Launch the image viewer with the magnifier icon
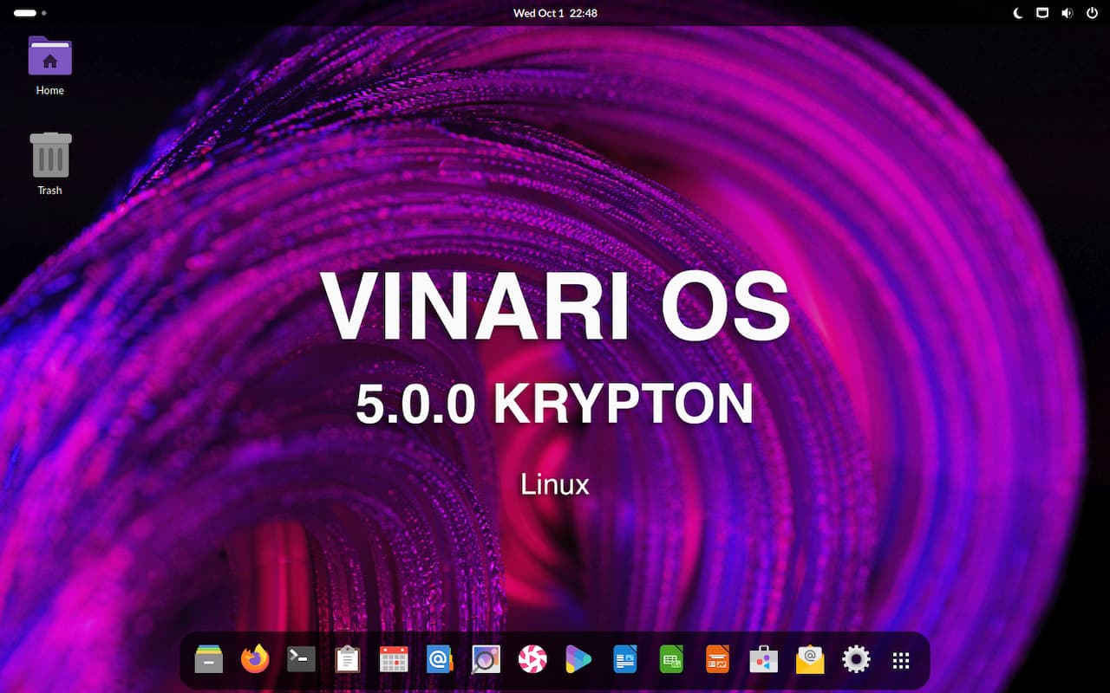The height and width of the screenshot is (693, 1110). tap(485, 659)
